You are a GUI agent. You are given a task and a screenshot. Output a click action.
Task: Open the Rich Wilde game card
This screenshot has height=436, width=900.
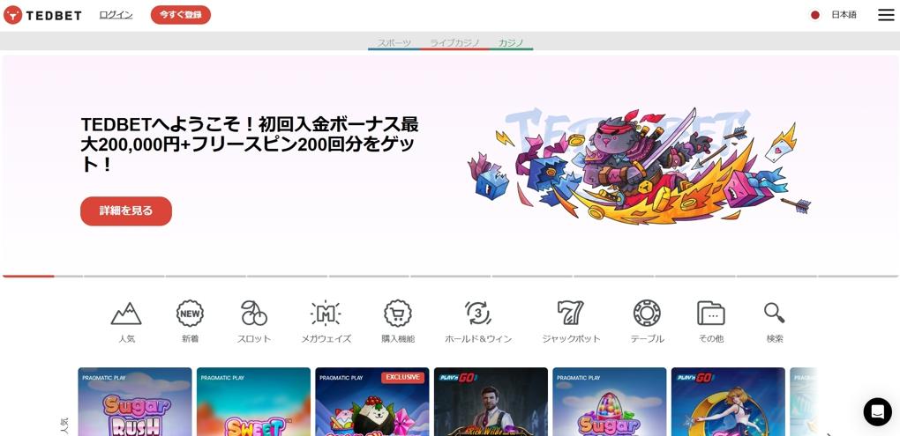(x=491, y=402)
